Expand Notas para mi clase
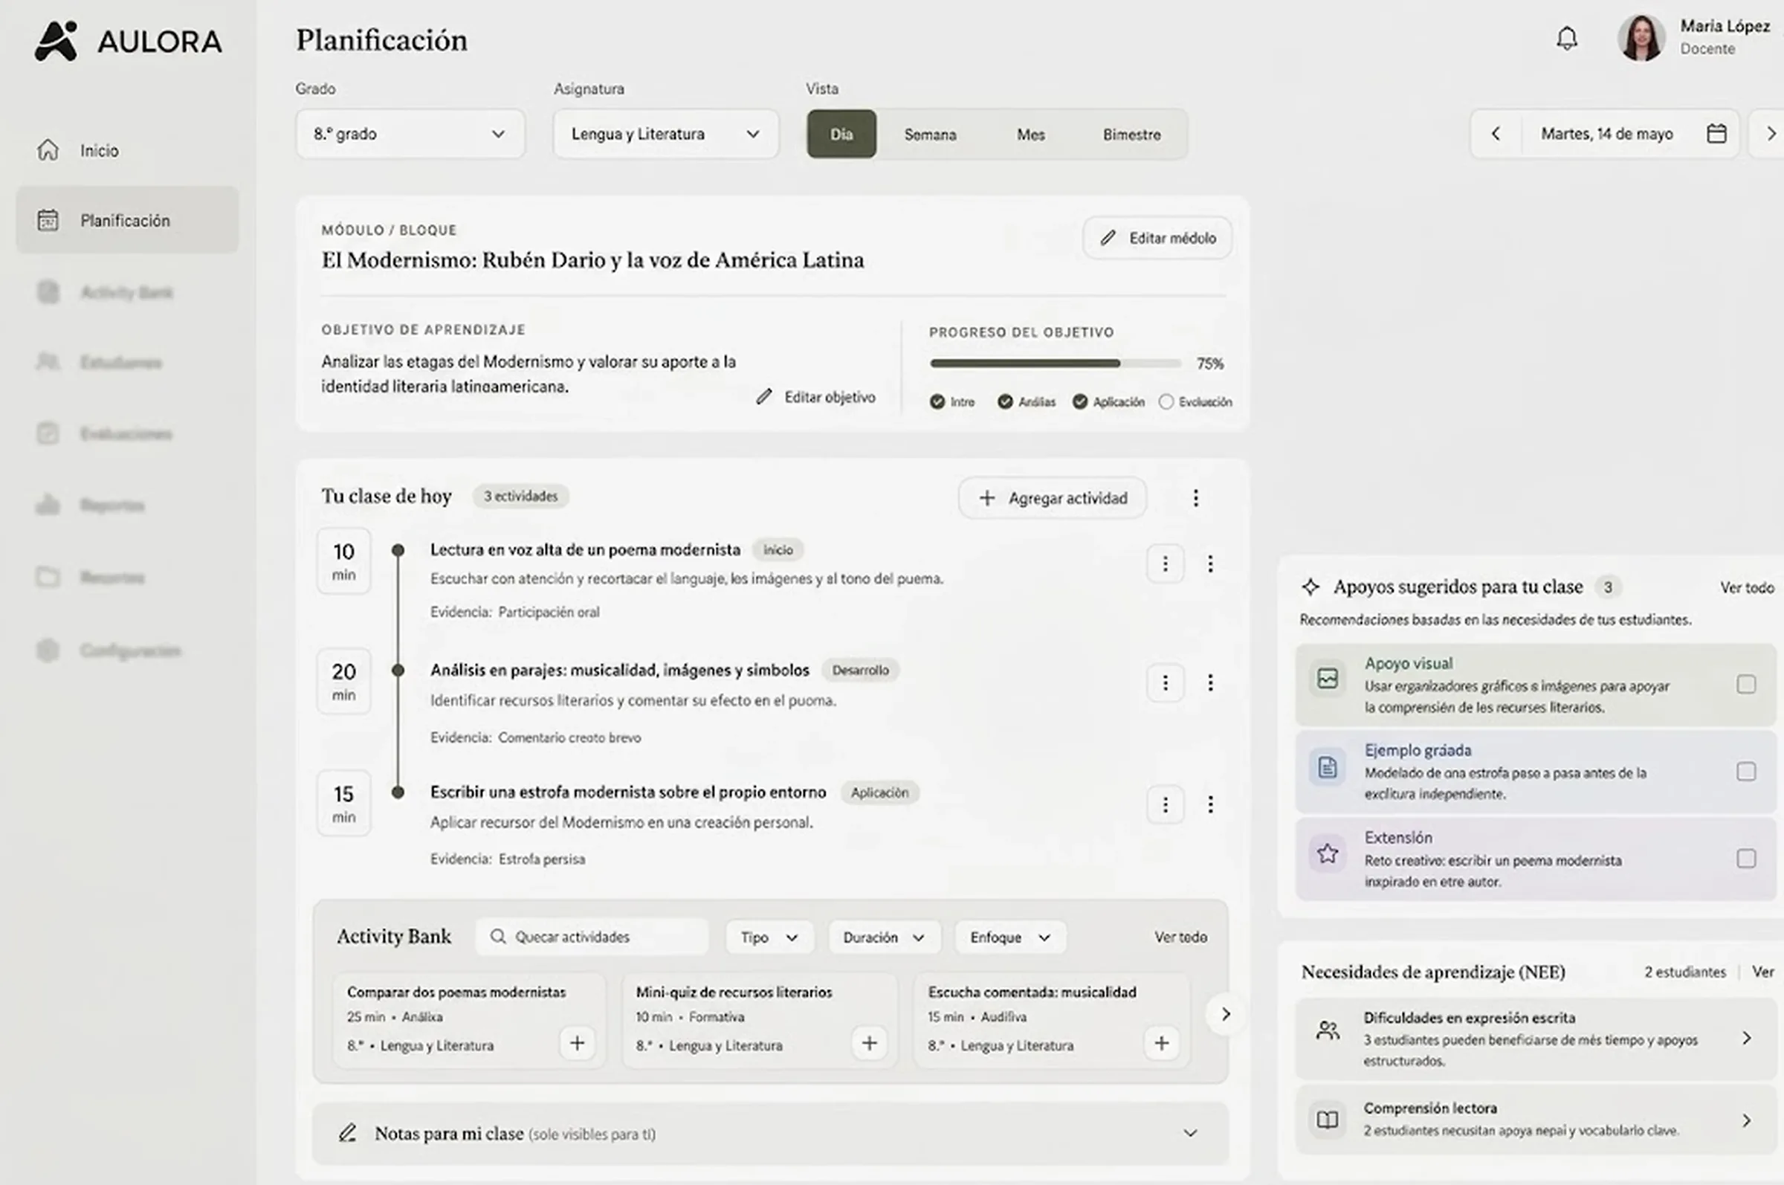Image resolution: width=1784 pixels, height=1185 pixels. coord(770,1134)
